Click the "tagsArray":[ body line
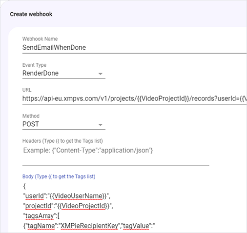The height and width of the screenshot is (233, 247). [41, 216]
